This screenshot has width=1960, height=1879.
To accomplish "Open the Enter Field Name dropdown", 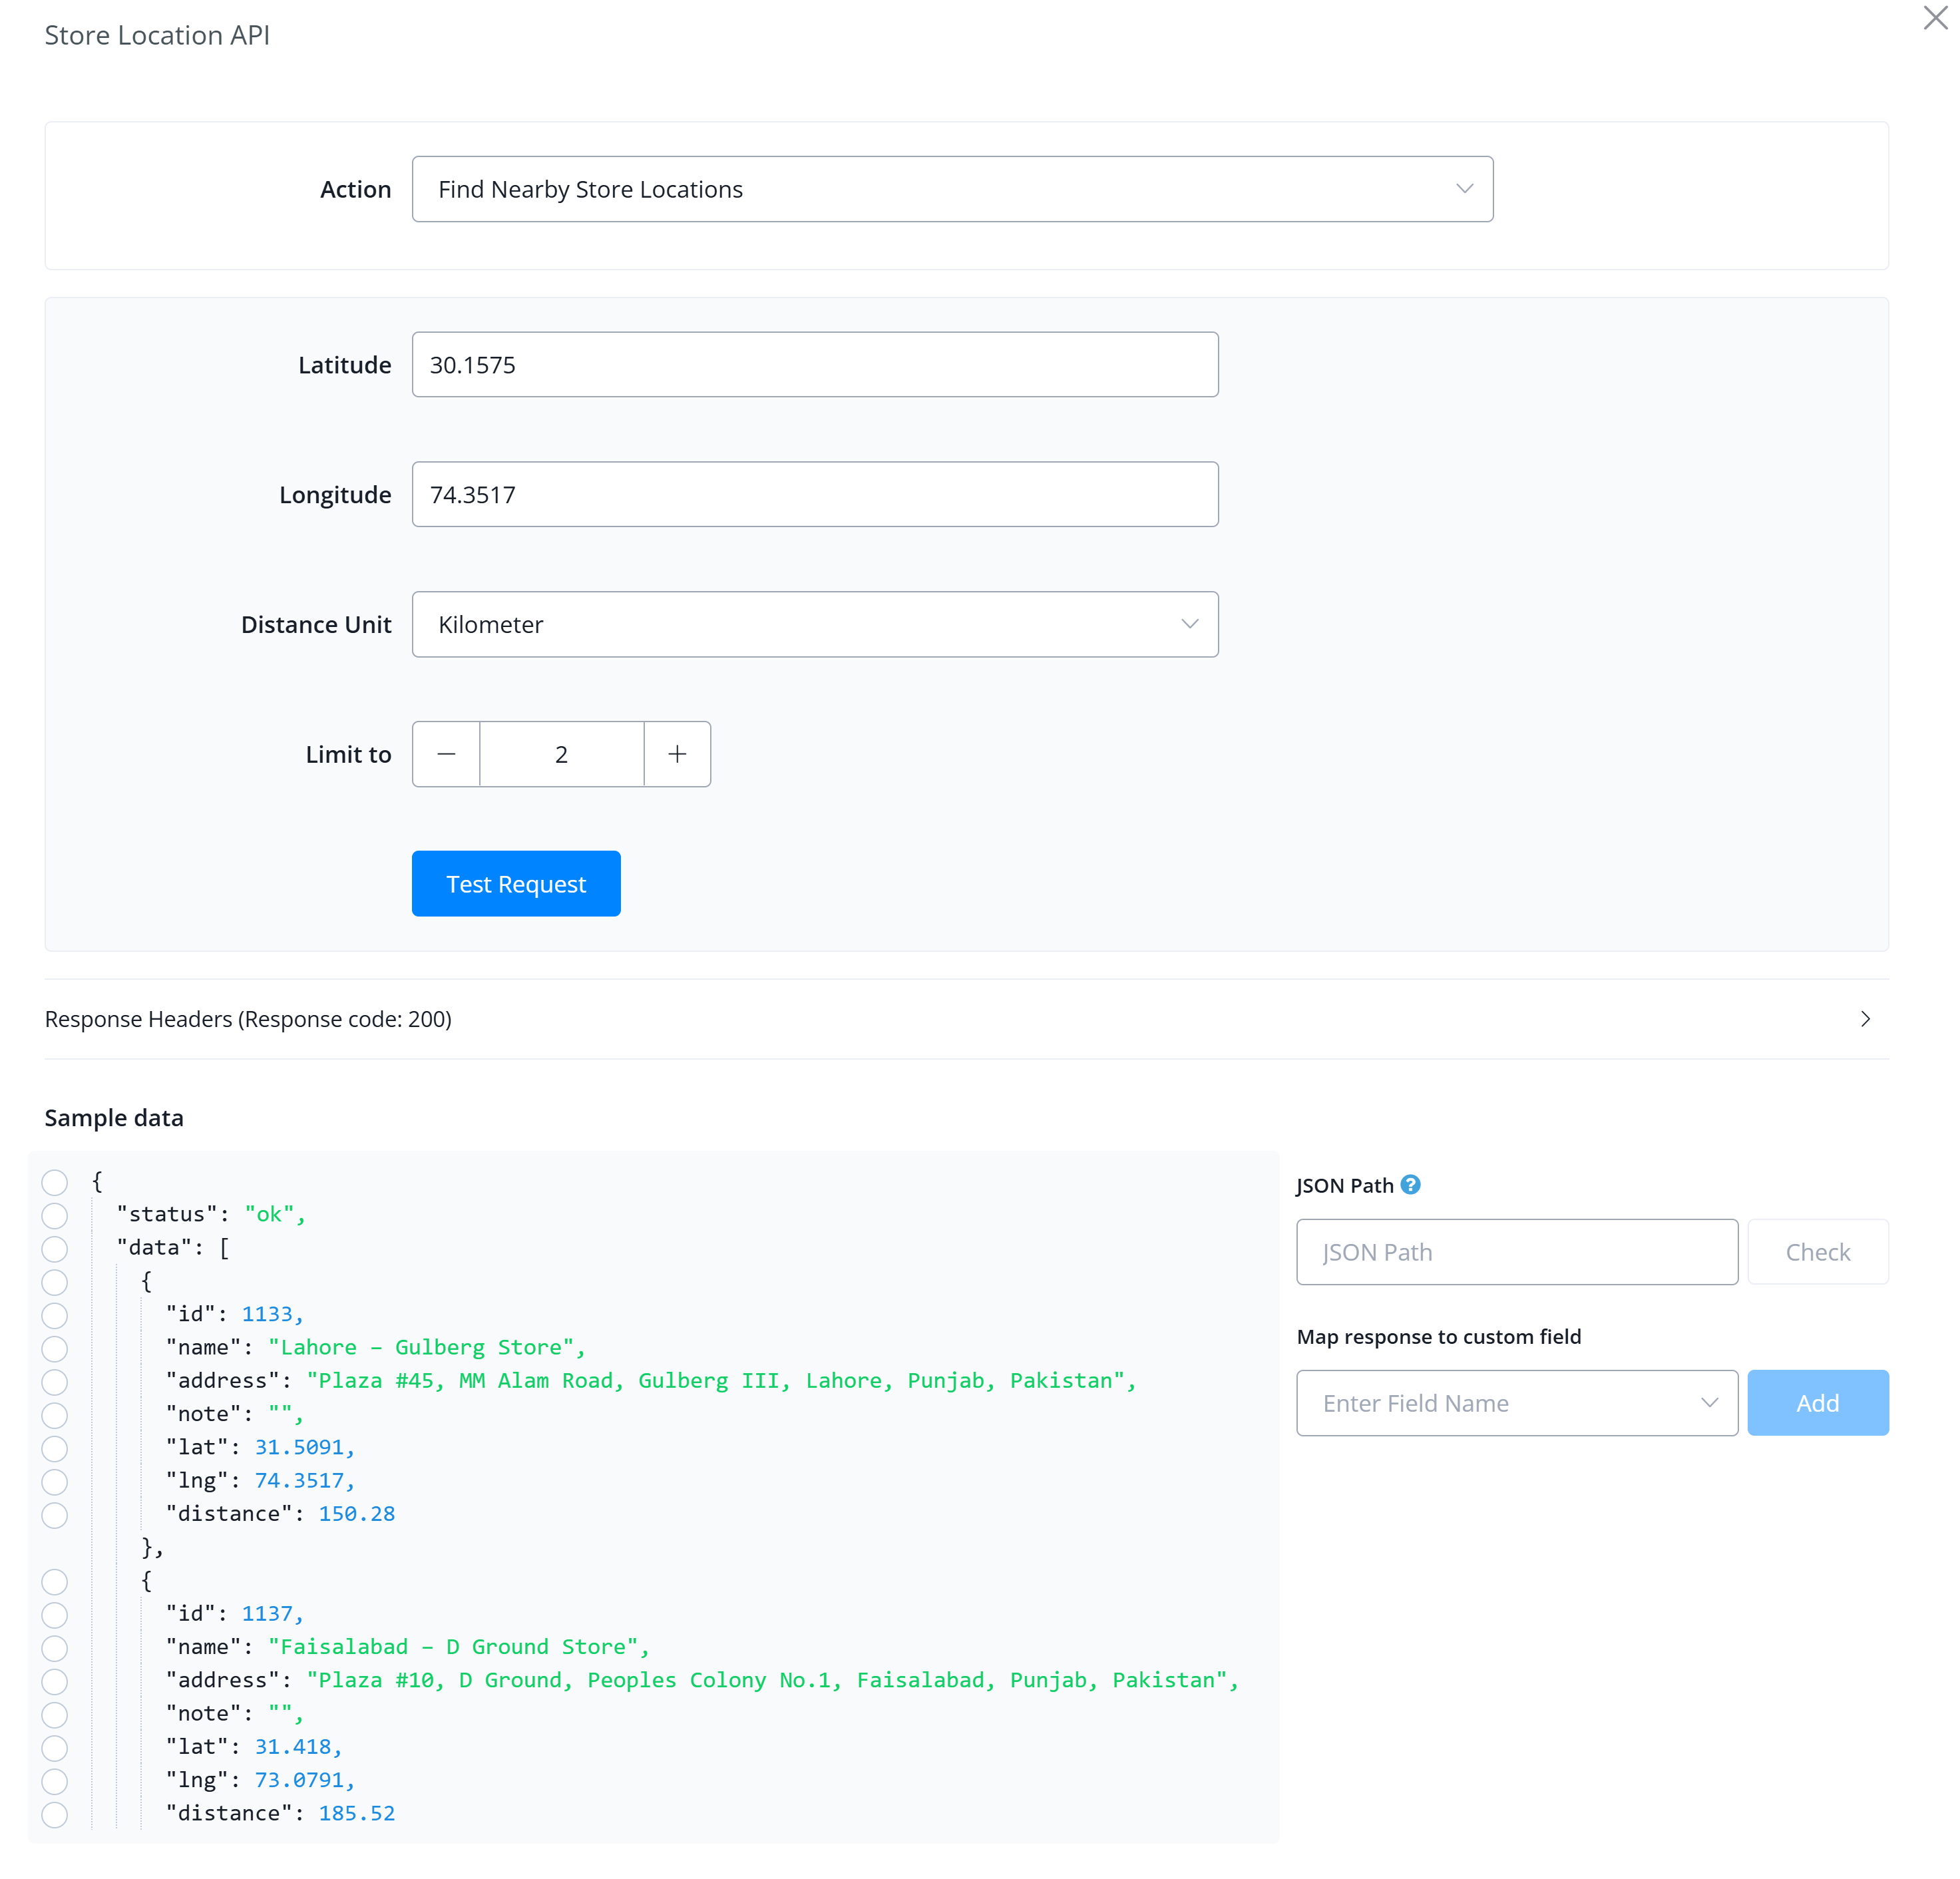I will coord(1517,1403).
